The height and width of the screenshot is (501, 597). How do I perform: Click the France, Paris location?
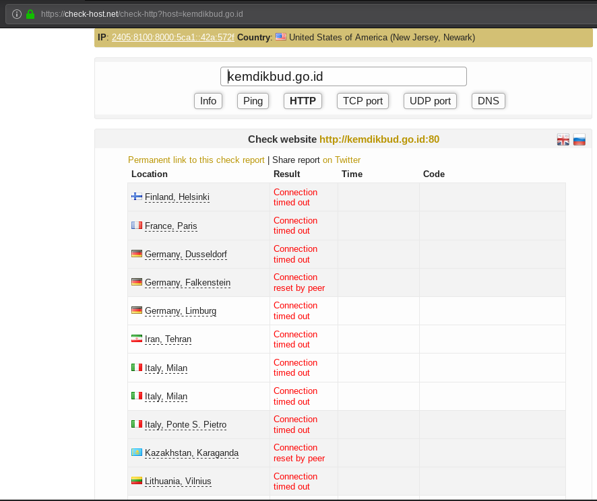click(x=171, y=226)
